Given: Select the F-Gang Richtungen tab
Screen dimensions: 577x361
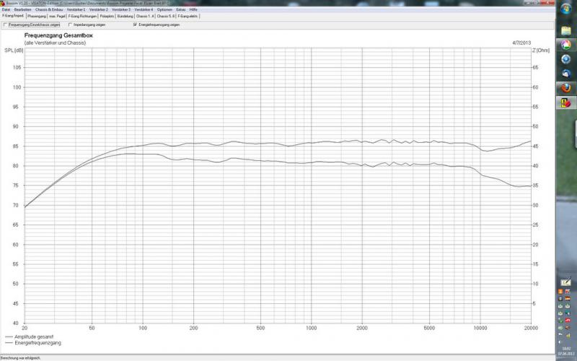Looking at the screenshot, I should tap(82, 16).
